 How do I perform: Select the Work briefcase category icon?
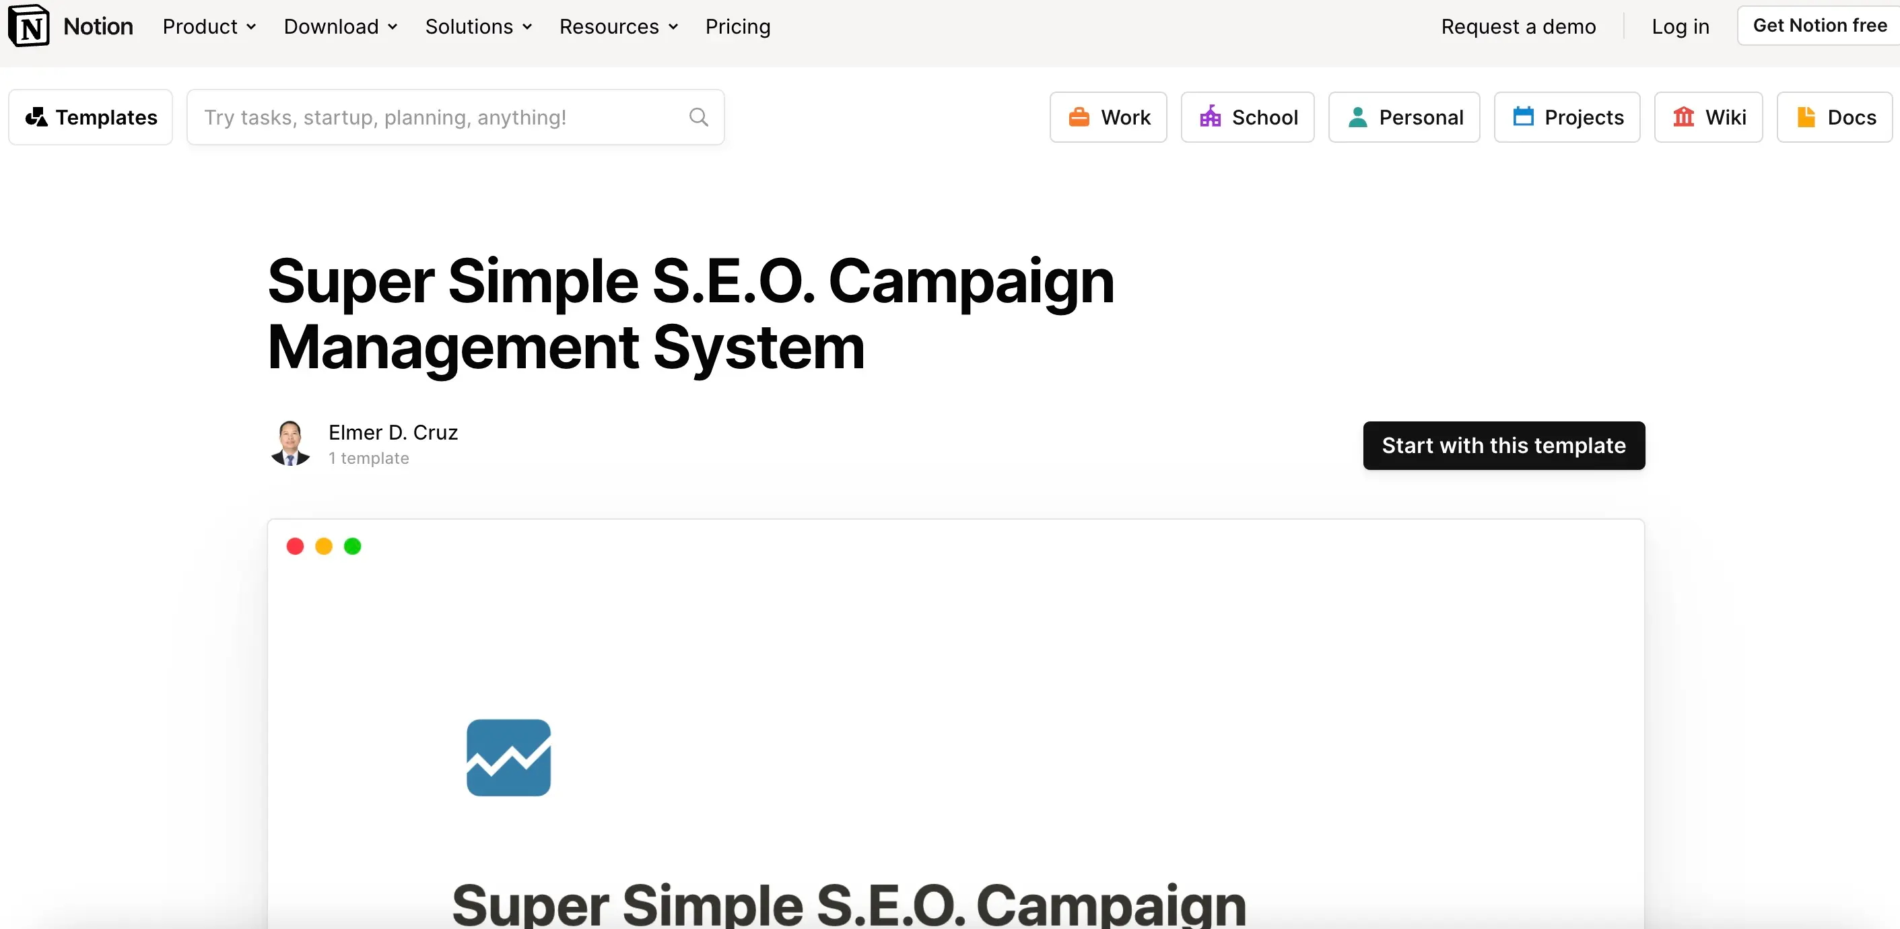tap(1079, 116)
